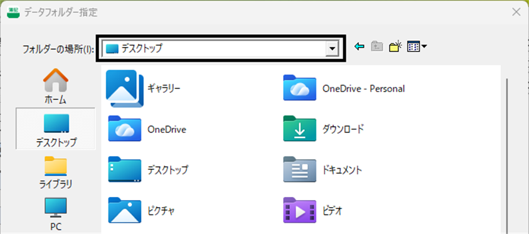529x234 pixels.
Task: Select デスクトップ in the places sidebar
Action: (56, 129)
